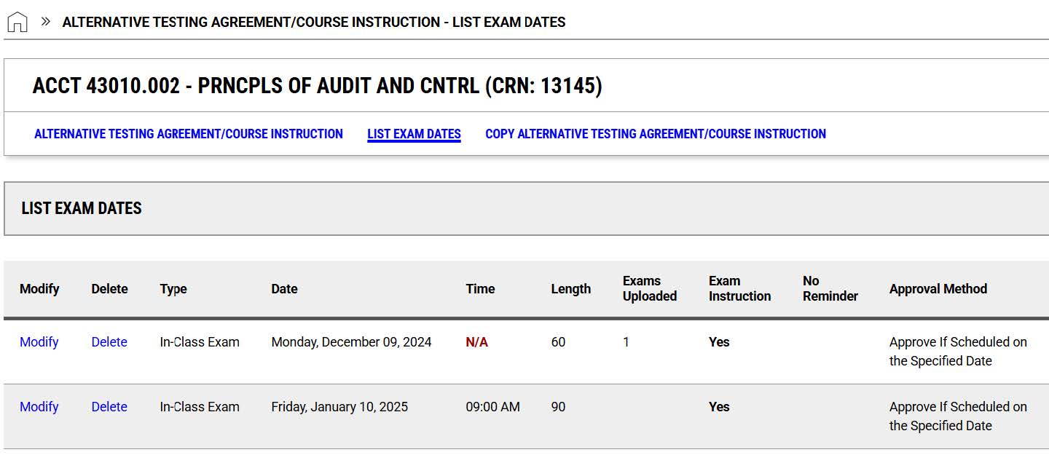The image size is (1049, 463).
Task: Modify the December 09 in-class exam
Action: (x=39, y=341)
